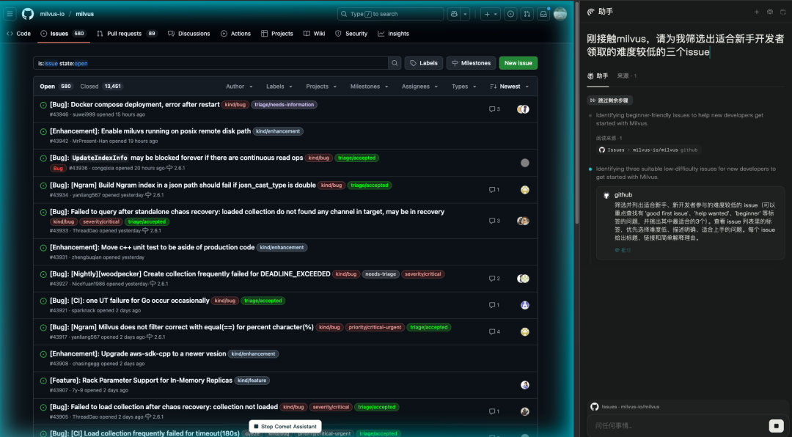
Task: Expand the Types filter dropdown
Action: coord(464,87)
